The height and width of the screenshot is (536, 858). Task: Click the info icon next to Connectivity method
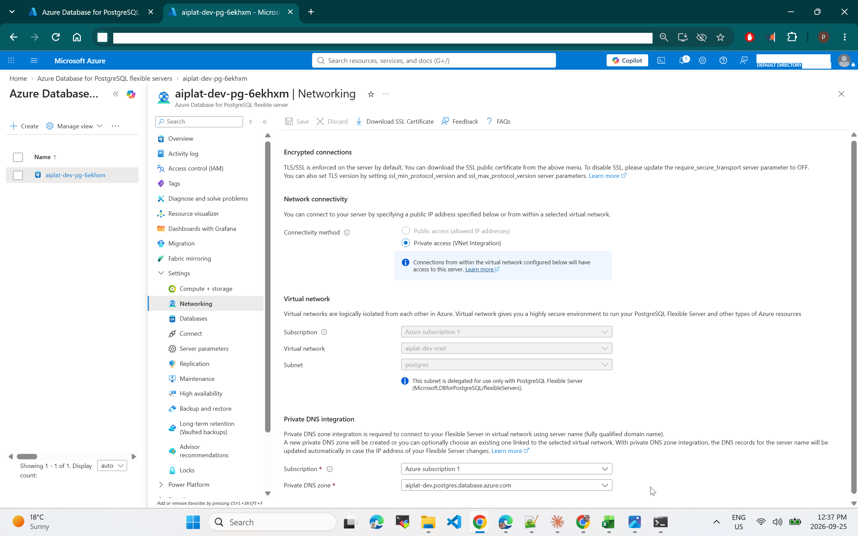347,232
